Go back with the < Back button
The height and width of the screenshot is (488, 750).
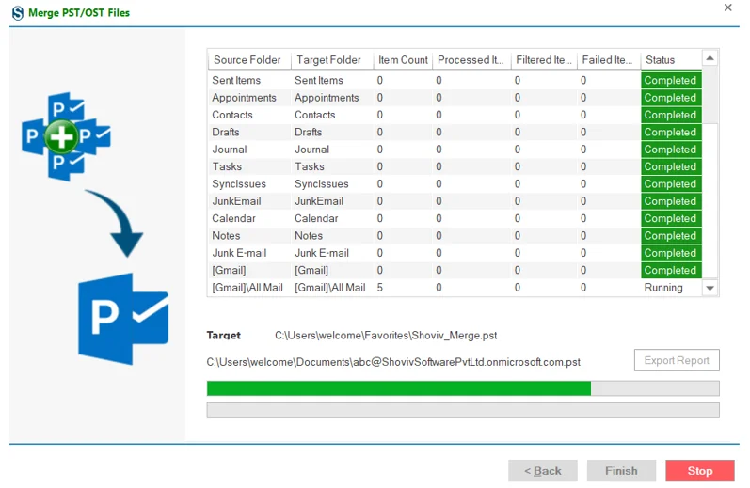click(x=543, y=471)
